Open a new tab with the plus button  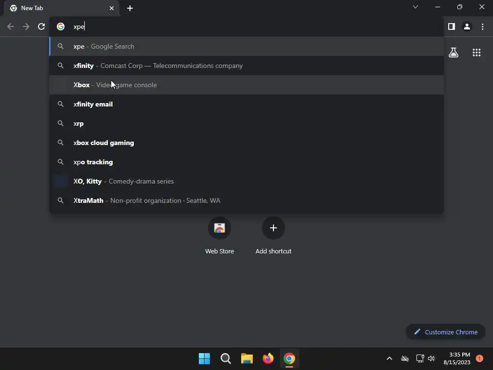click(130, 8)
